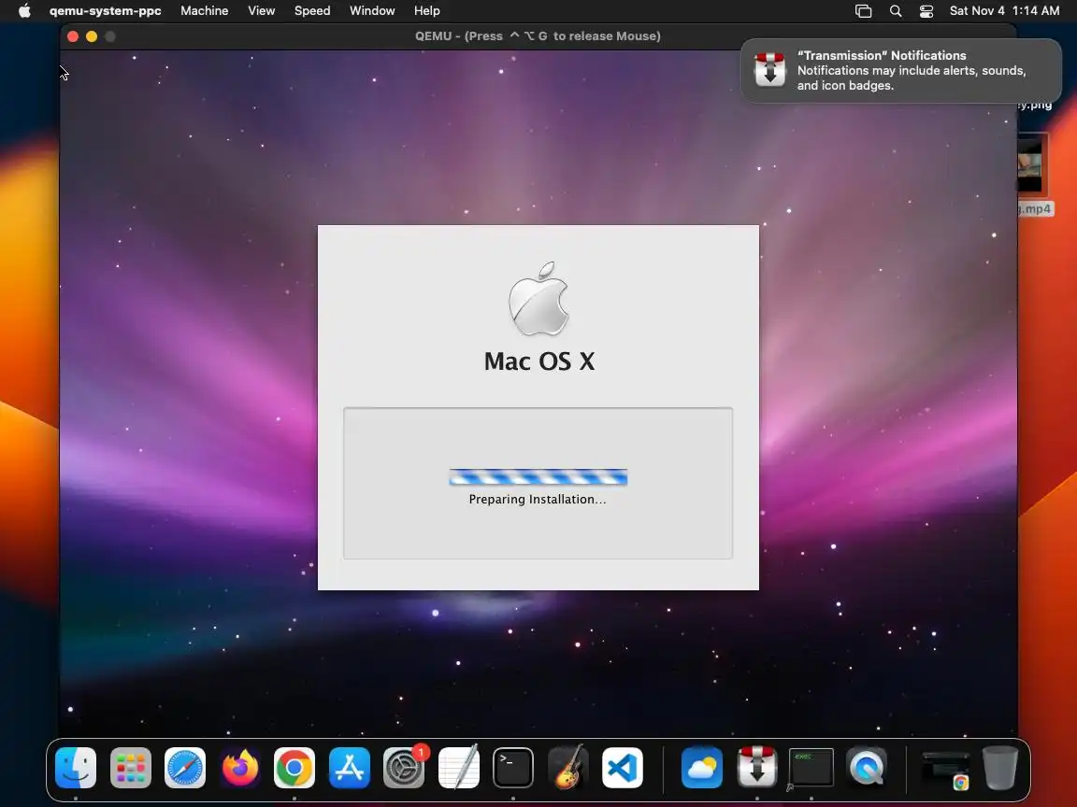
Task: Select the .mp4 file on desktop
Action: tap(1034, 175)
